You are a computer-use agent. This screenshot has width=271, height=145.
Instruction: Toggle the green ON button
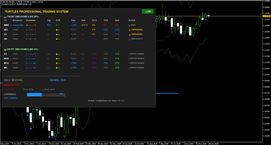pyautogui.click(x=148, y=11)
